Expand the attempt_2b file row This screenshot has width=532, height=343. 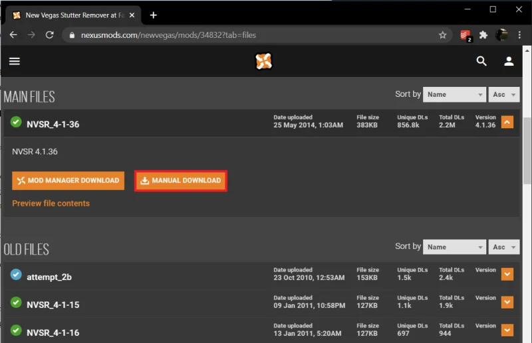pyautogui.click(x=507, y=274)
